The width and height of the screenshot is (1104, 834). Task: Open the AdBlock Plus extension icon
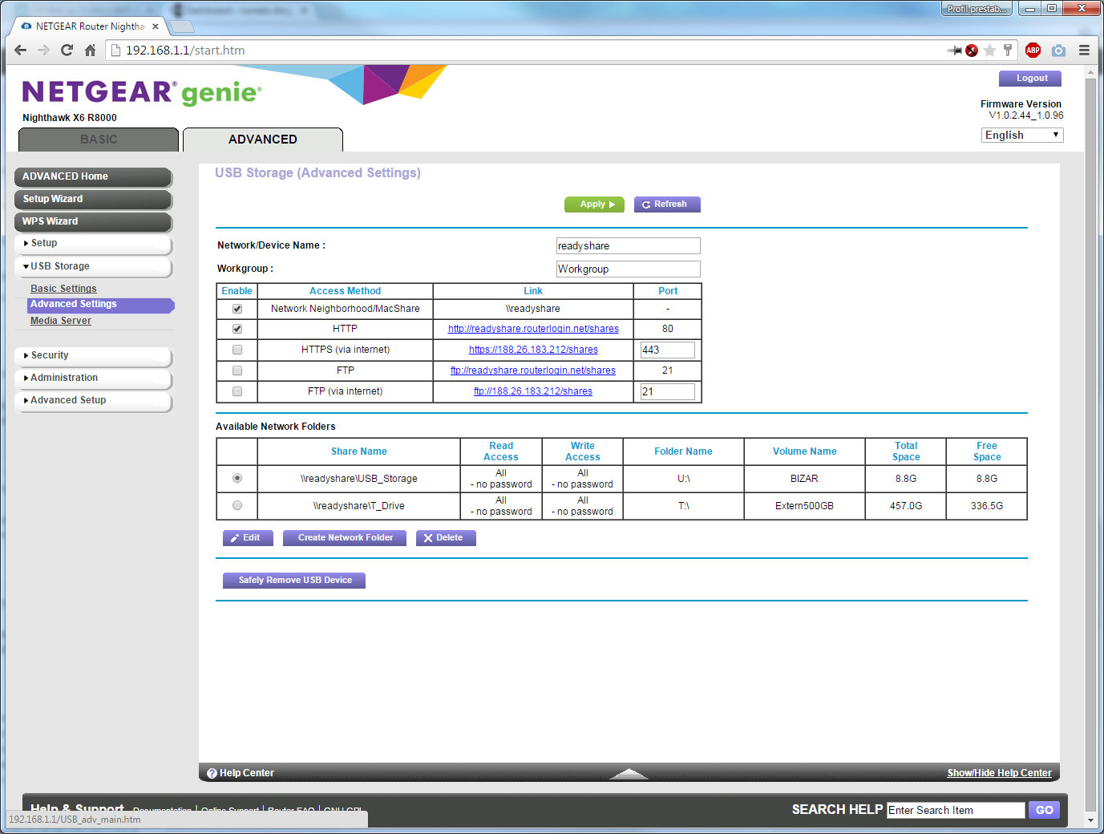click(x=1033, y=51)
